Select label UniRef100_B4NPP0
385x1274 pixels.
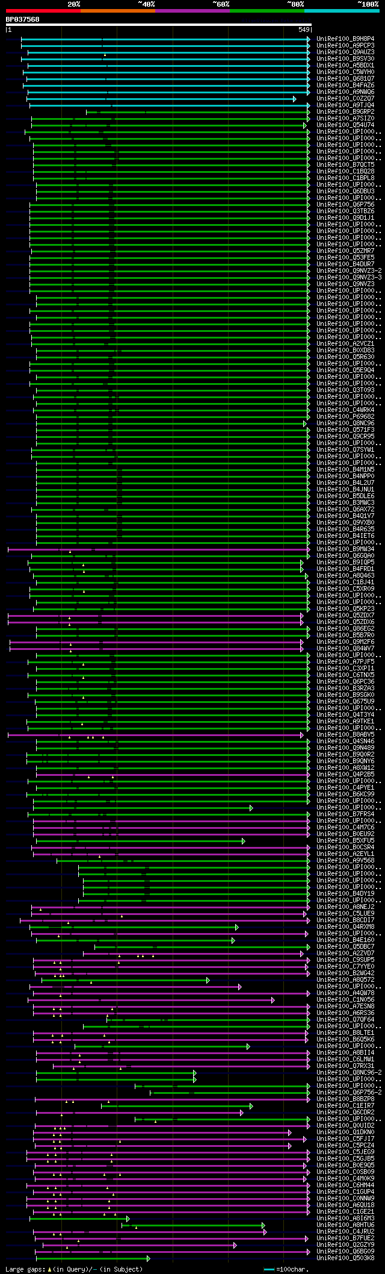[345, 476]
